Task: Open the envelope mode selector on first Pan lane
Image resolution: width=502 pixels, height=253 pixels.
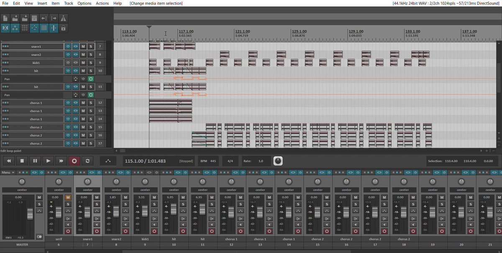Action: [76, 79]
